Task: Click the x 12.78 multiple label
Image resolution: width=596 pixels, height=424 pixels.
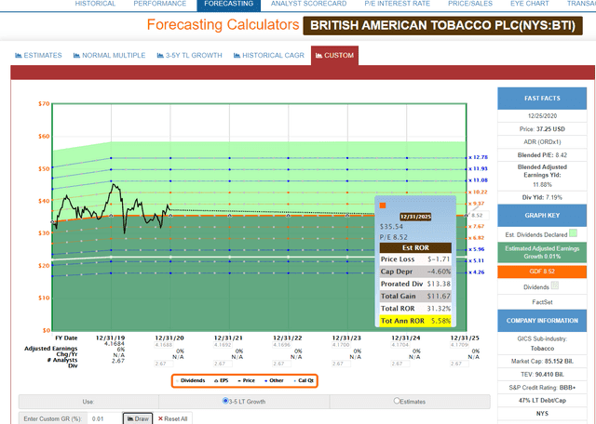Action: click(478, 157)
